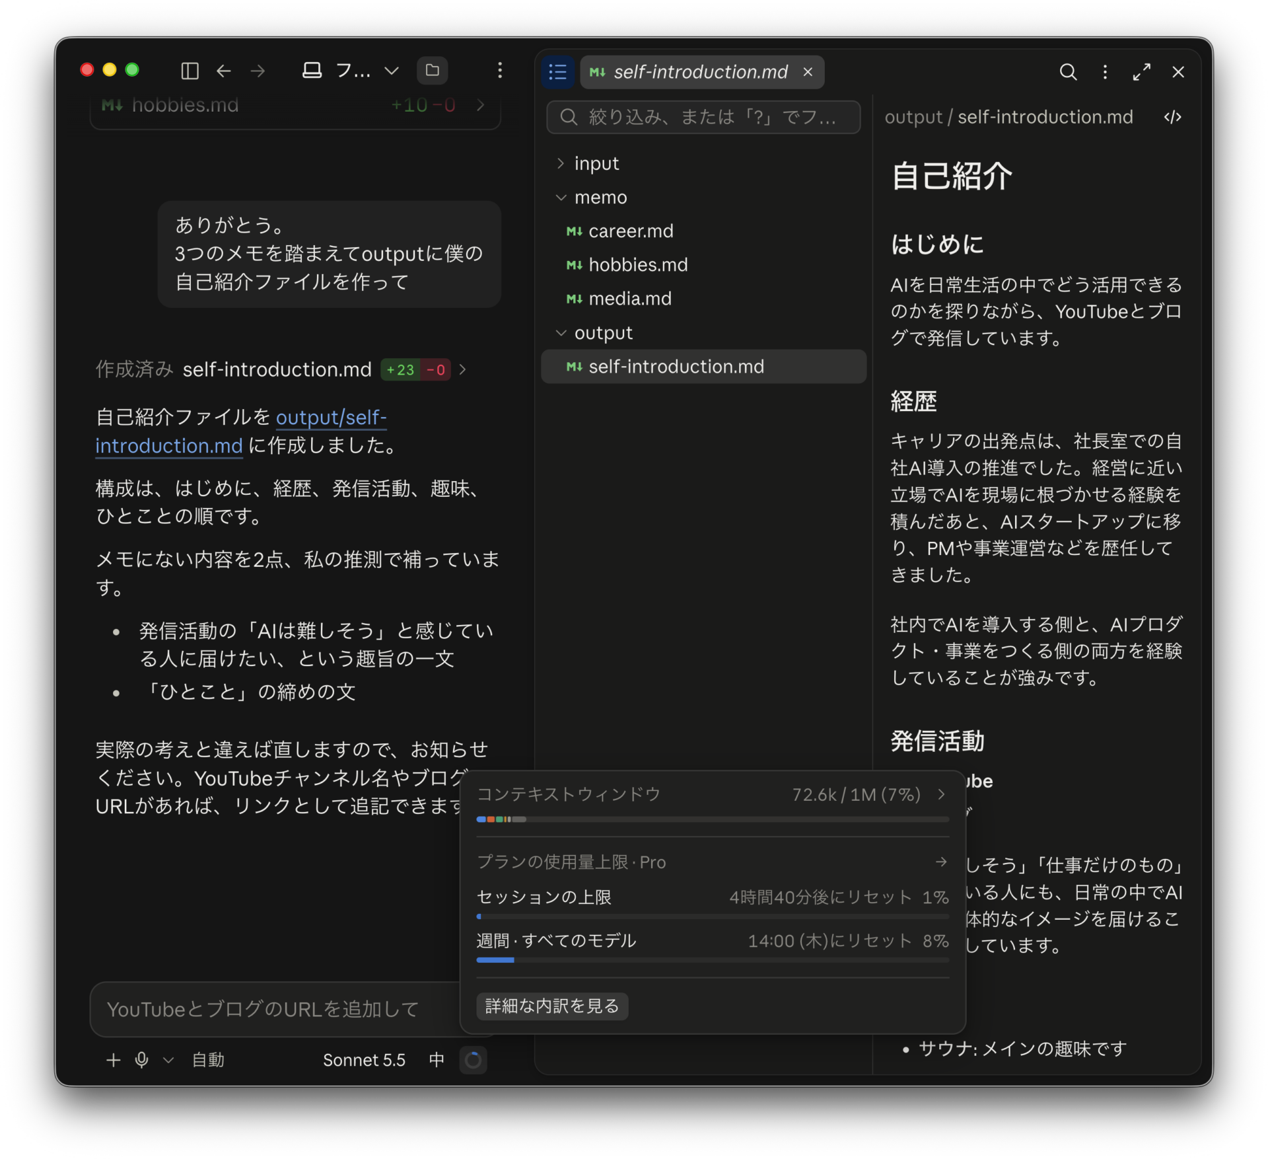Expand the input folder
Viewport: 1268px width, 1159px height.
pos(703,164)
